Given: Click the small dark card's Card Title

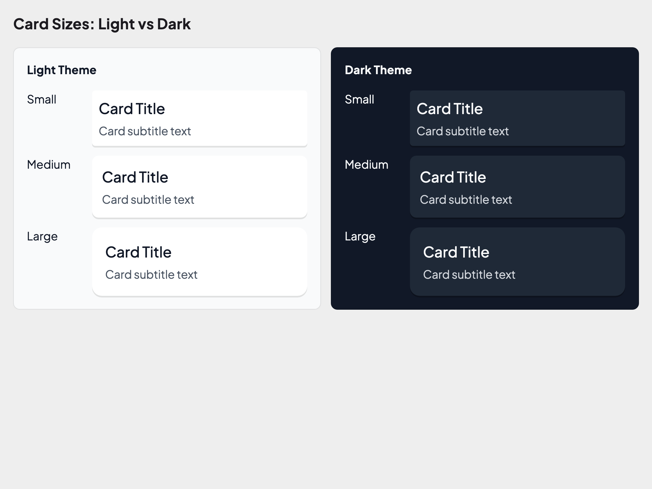Looking at the screenshot, I should [x=450, y=109].
